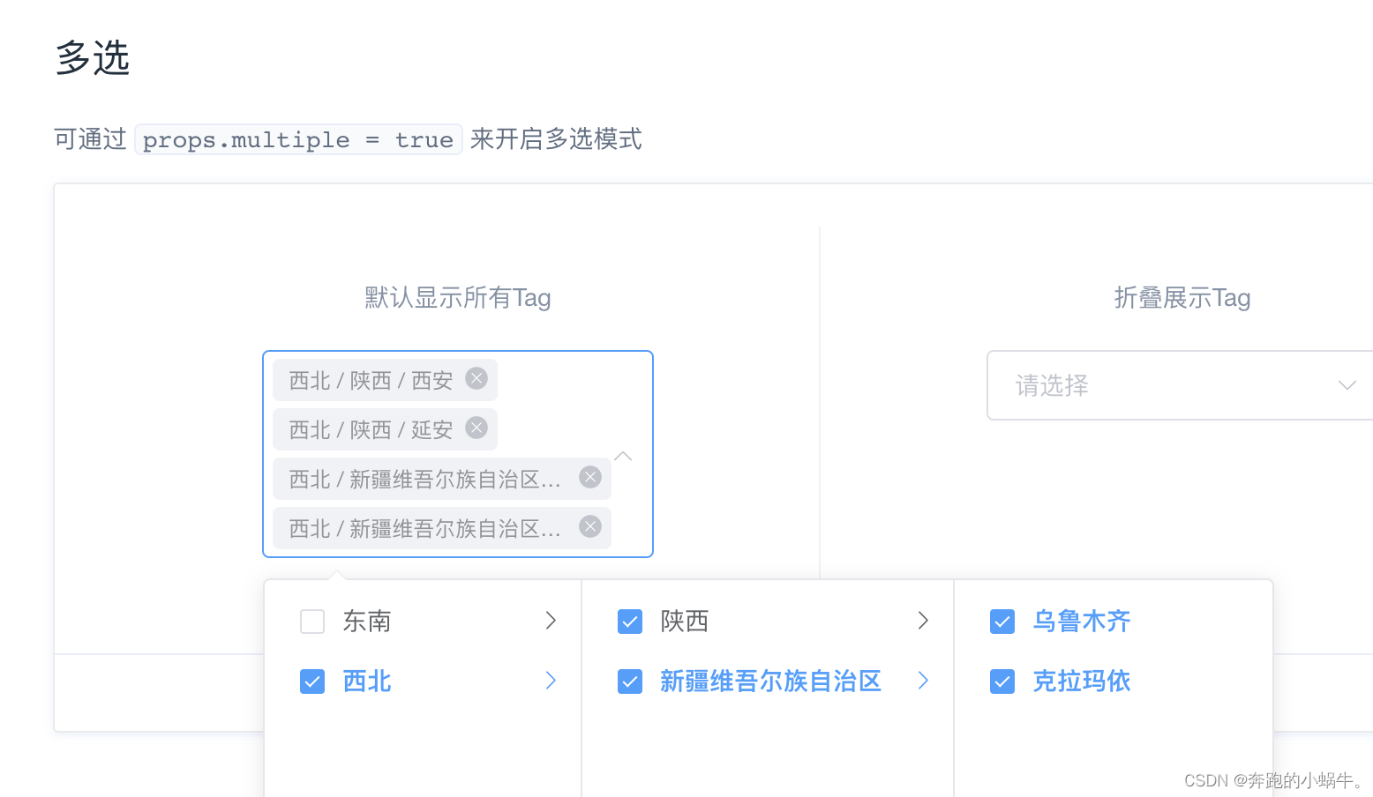Uncheck the 陕西 checkbox
This screenshot has width=1373, height=797.
pyautogui.click(x=630, y=622)
